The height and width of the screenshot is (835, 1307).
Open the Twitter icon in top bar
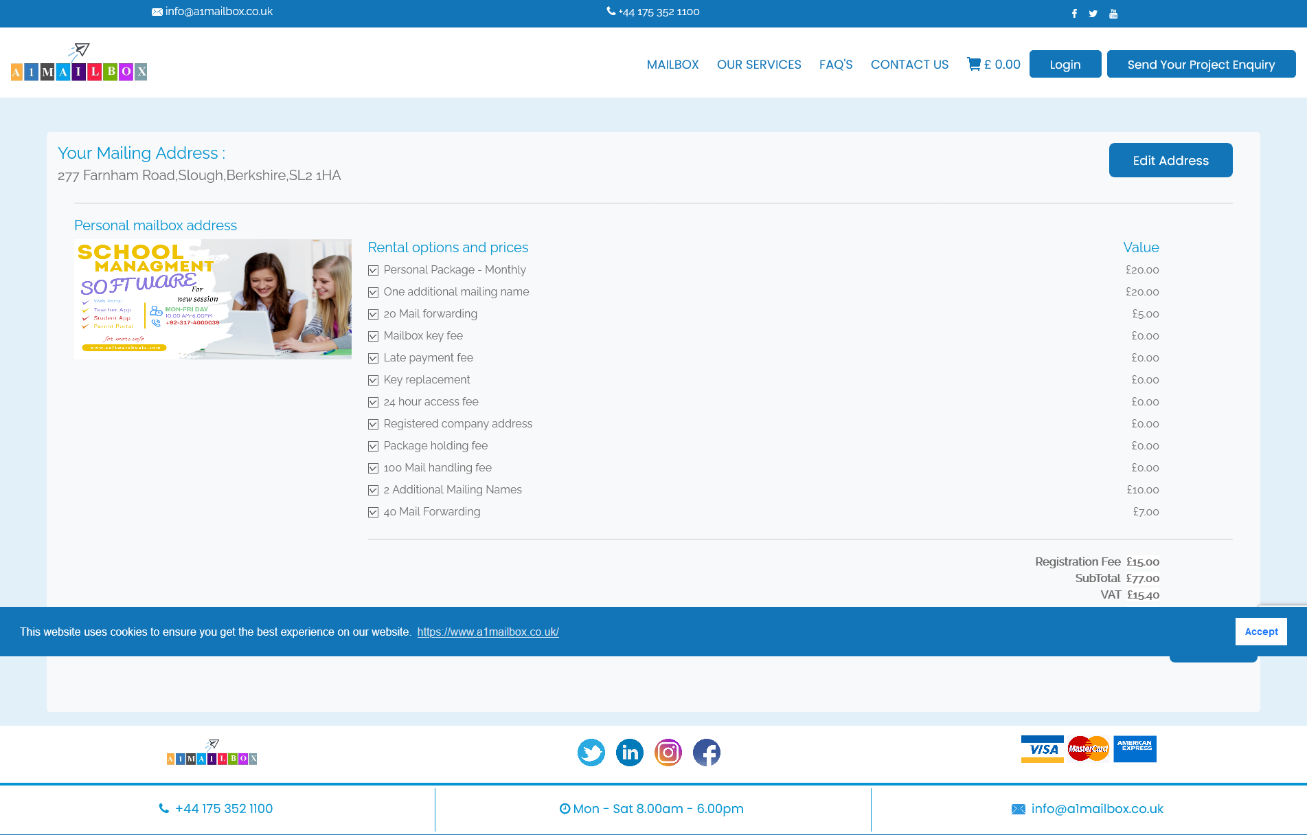1093,14
